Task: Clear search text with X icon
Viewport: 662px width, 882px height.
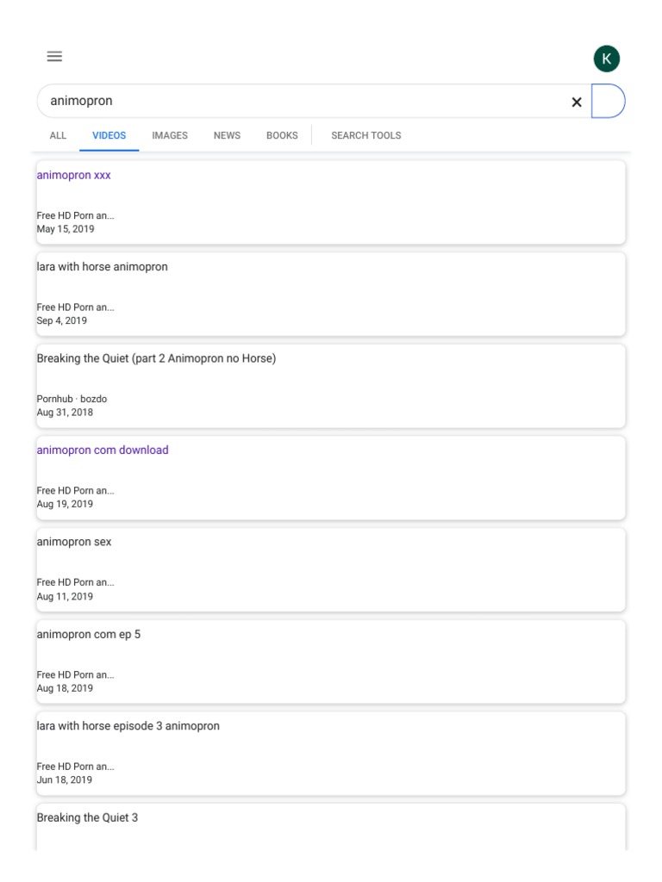Action: point(577,102)
